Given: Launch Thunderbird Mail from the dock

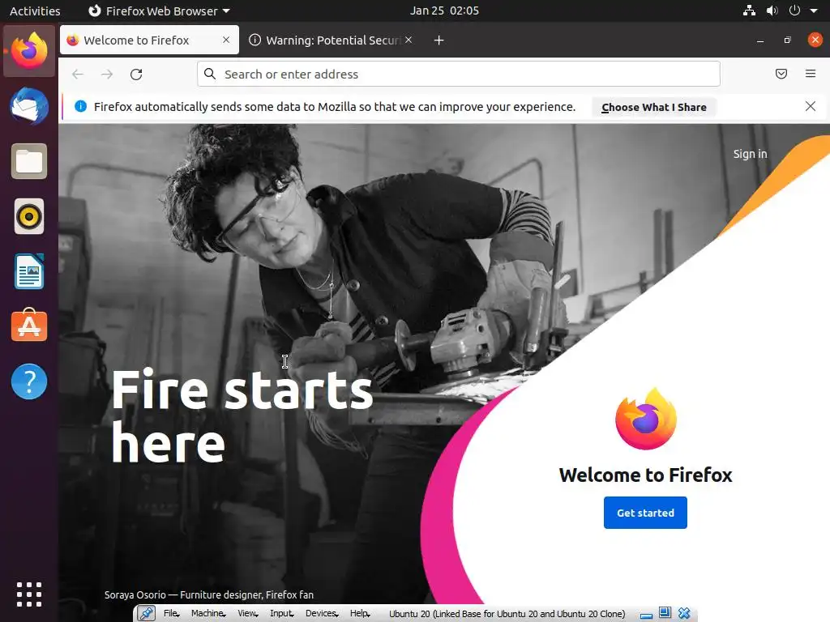Looking at the screenshot, I should tap(29, 106).
